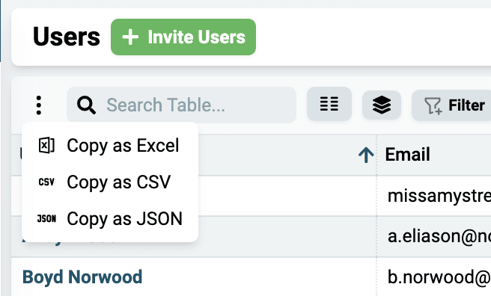Image resolution: width=491 pixels, height=296 pixels.
Task: Choose Copy as CSV from menu
Action: point(110,182)
